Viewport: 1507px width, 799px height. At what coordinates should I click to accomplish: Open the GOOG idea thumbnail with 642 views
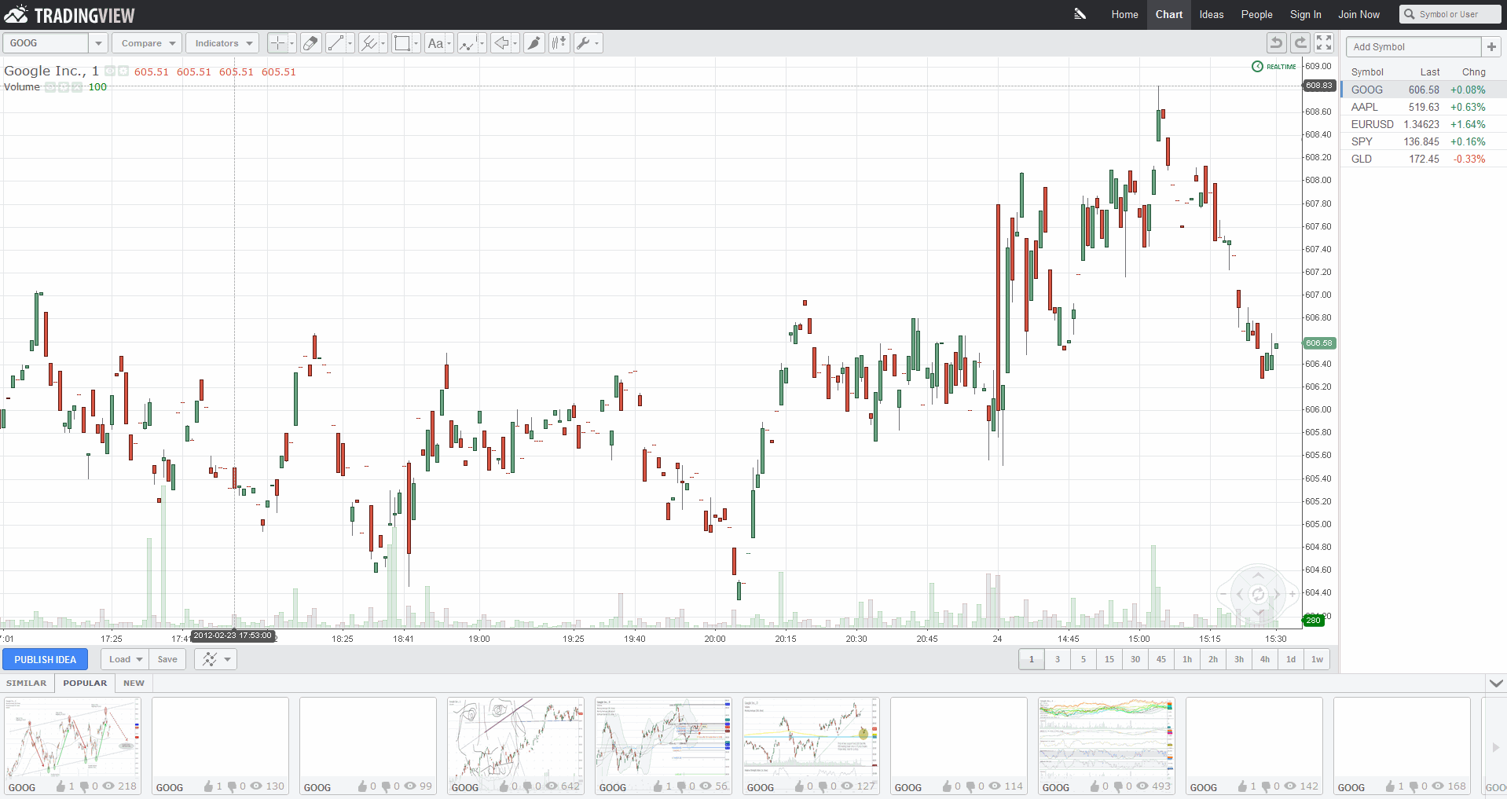pyautogui.click(x=515, y=746)
